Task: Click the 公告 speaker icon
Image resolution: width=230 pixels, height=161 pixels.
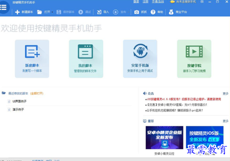Action: tap(145, 93)
